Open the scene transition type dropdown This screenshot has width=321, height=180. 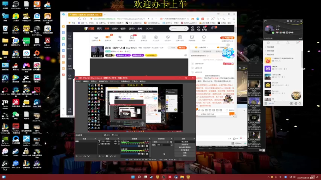point(161,142)
